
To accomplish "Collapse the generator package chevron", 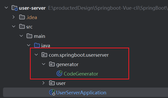I will pos(44,64).
